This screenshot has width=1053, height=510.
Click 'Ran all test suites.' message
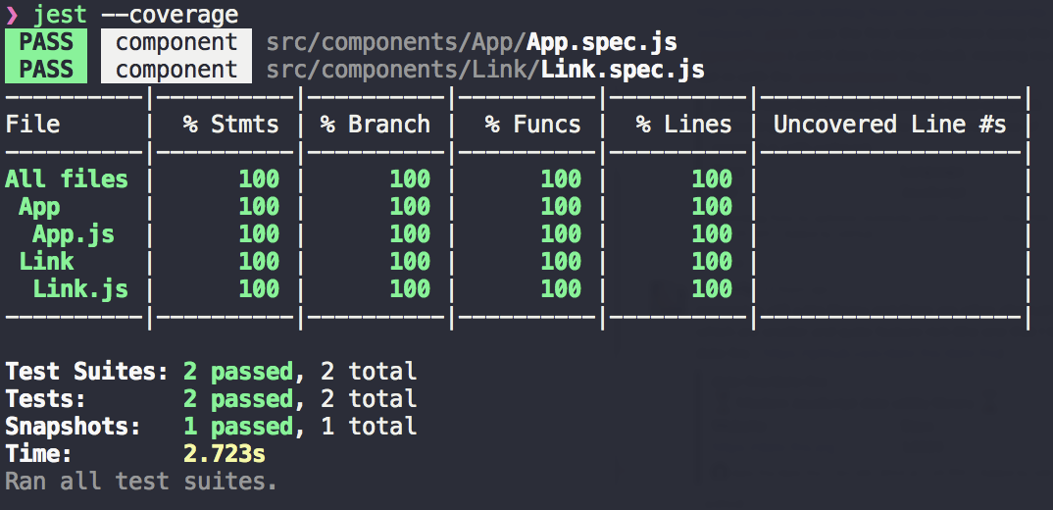(x=141, y=482)
